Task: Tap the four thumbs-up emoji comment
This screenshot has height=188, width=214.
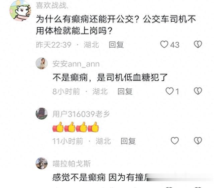Action: click(x=76, y=127)
